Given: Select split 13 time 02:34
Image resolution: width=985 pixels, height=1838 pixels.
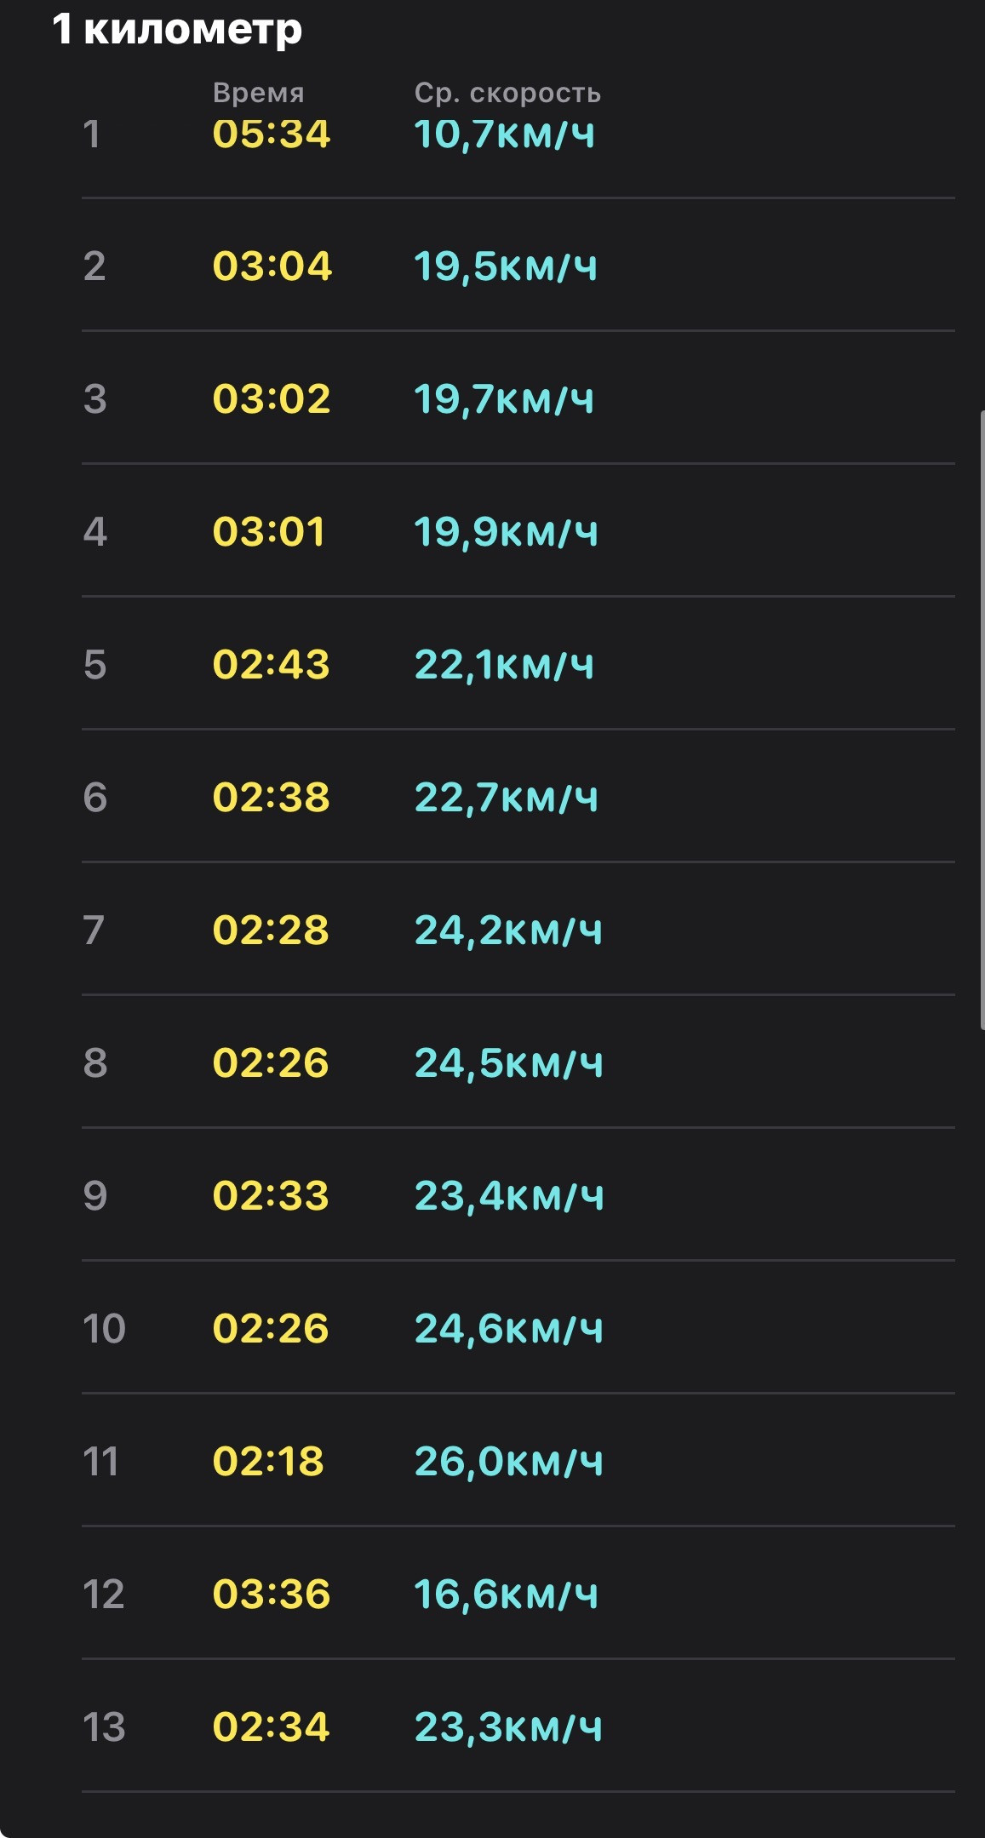Looking at the screenshot, I should coord(271,1727).
